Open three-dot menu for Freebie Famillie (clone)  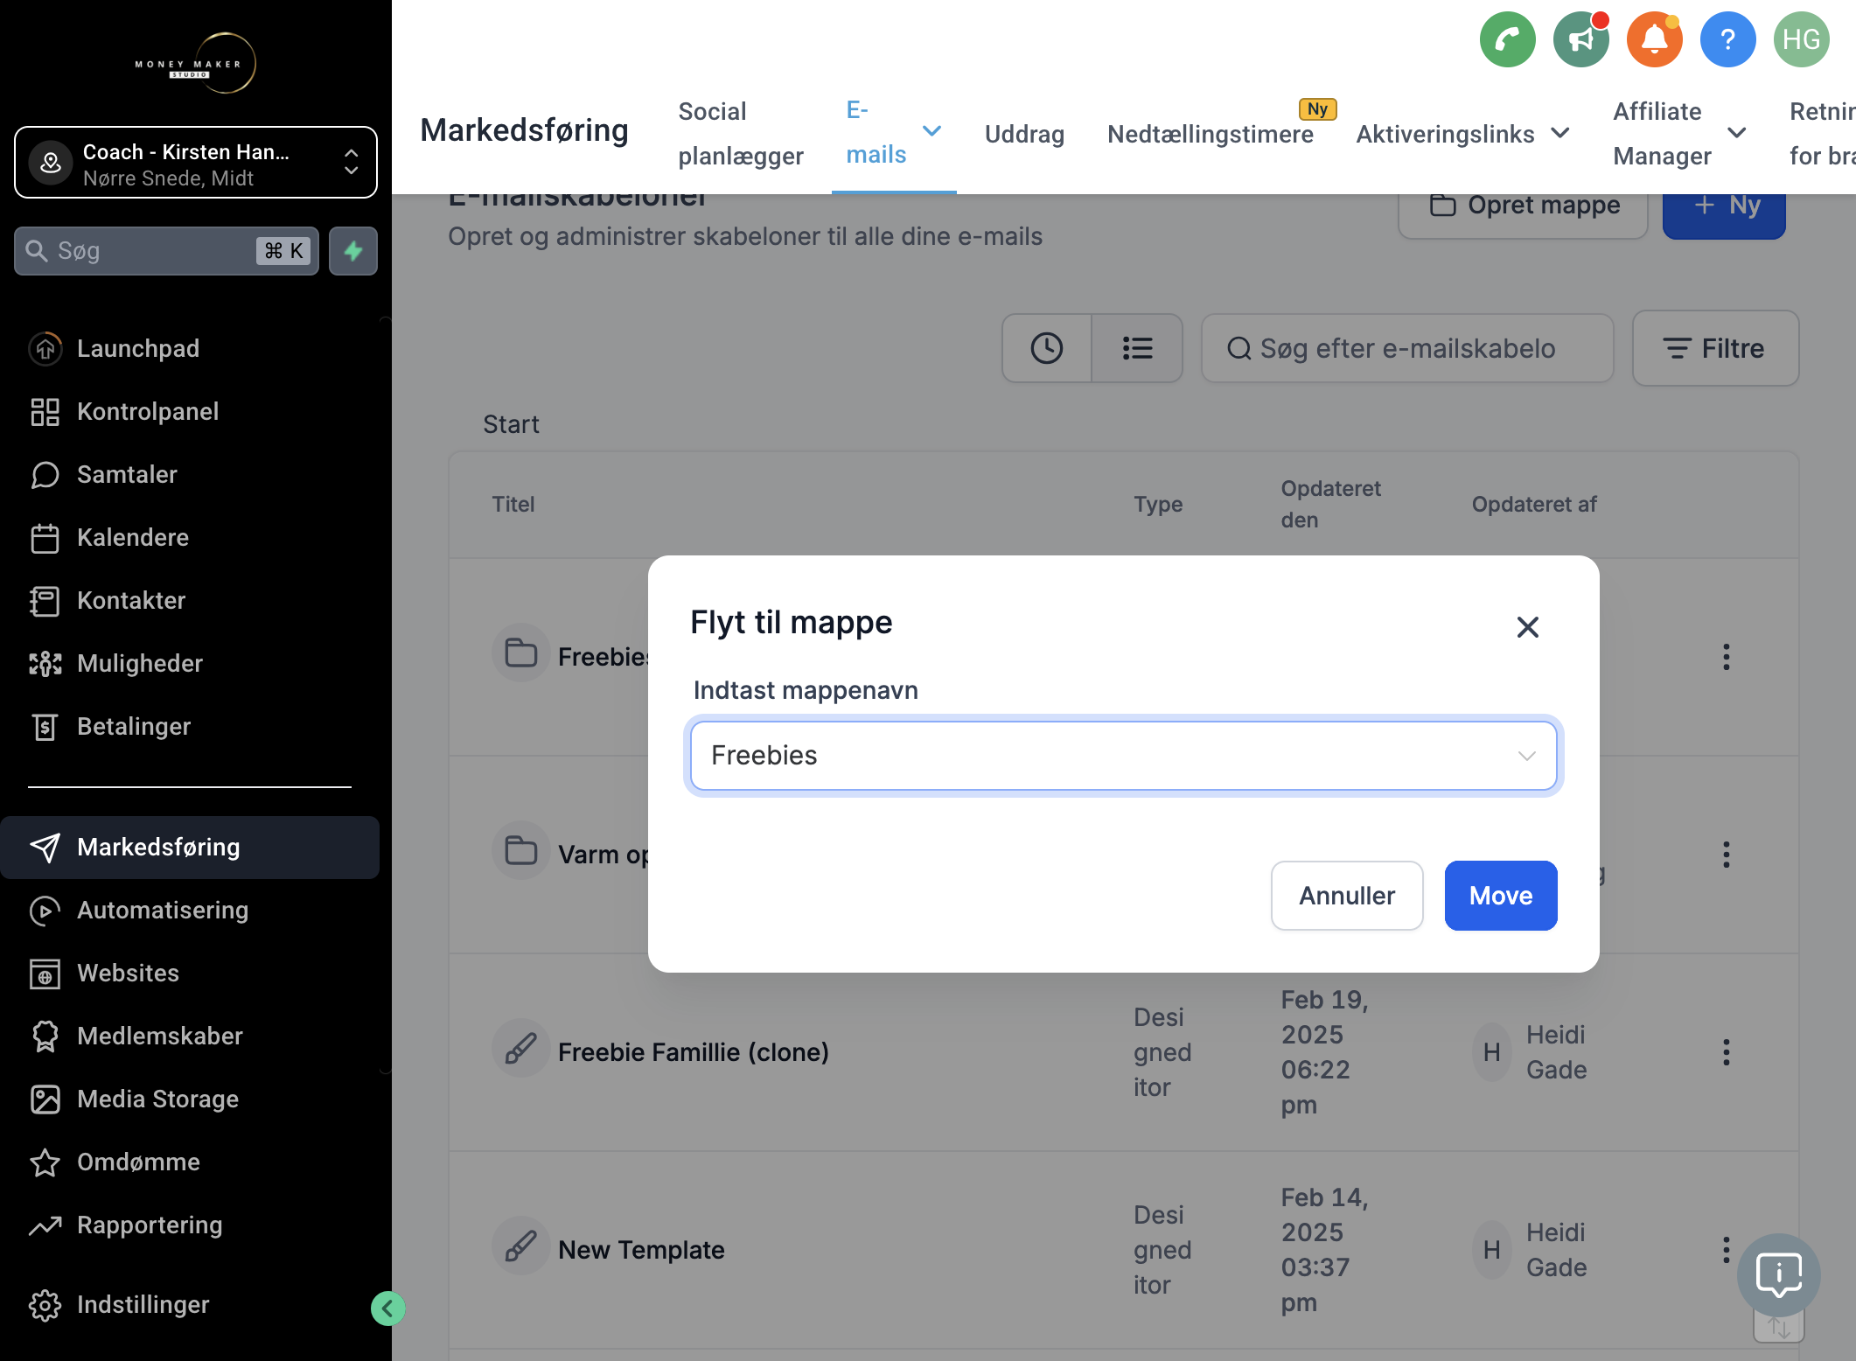1726,1052
